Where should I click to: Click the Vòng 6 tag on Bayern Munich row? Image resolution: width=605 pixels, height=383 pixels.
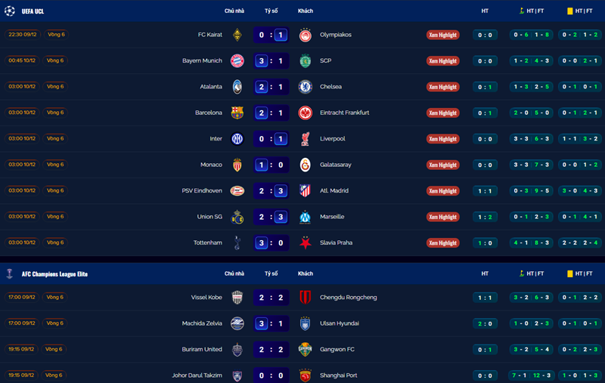point(55,60)
